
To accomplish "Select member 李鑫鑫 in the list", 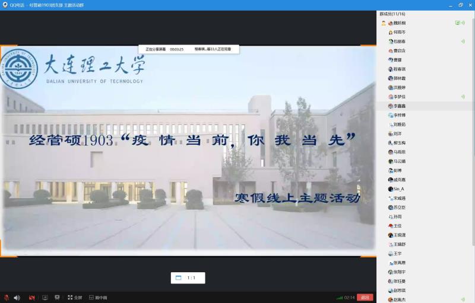I will click(x=400, y=106).
